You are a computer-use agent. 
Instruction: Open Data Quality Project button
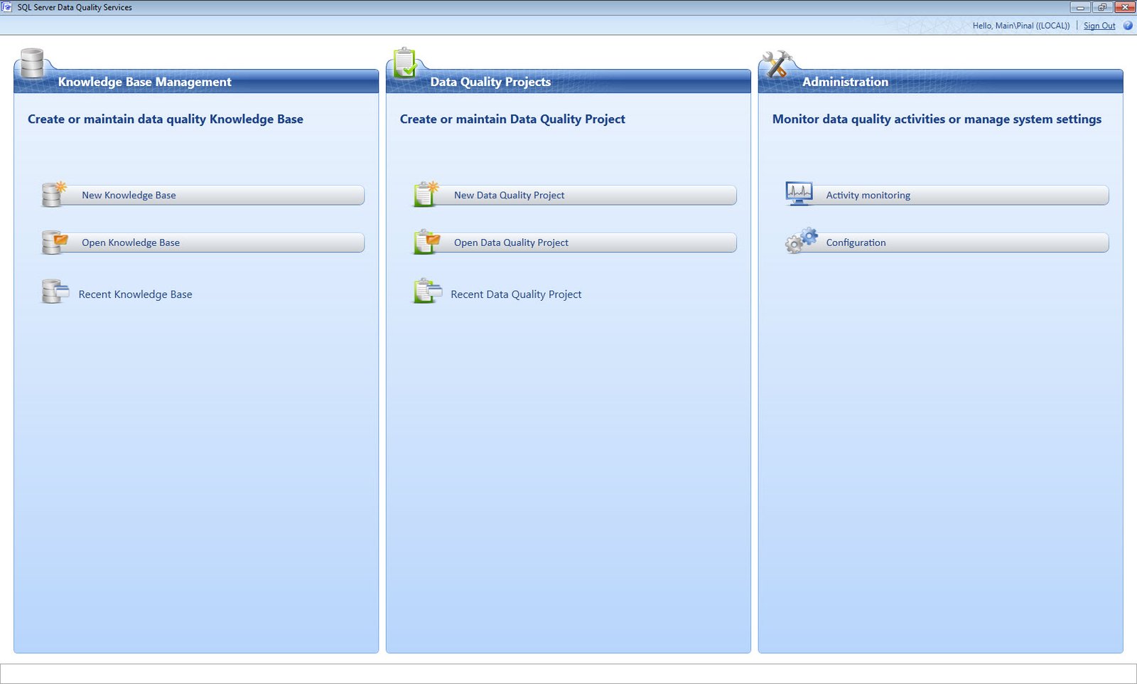pyautogui.click(x=575, y=242)
